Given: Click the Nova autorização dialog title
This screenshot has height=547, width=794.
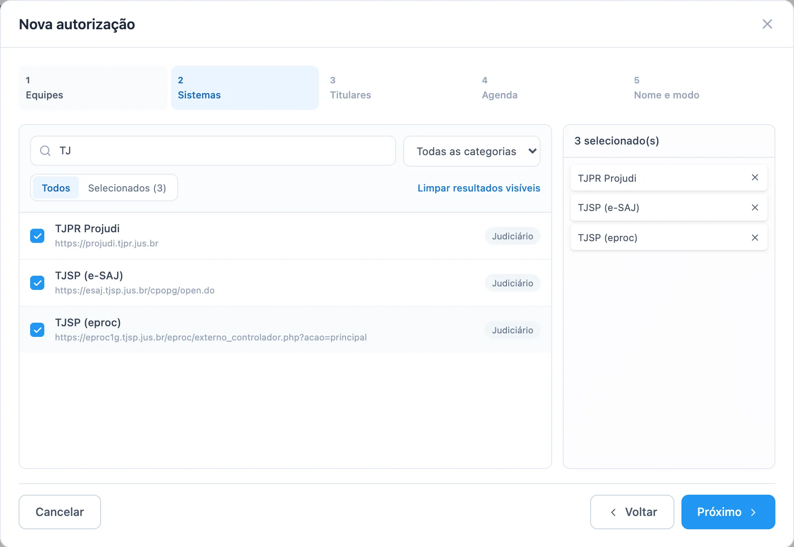Looking at the screenshot, I should (x=77, y=24).
